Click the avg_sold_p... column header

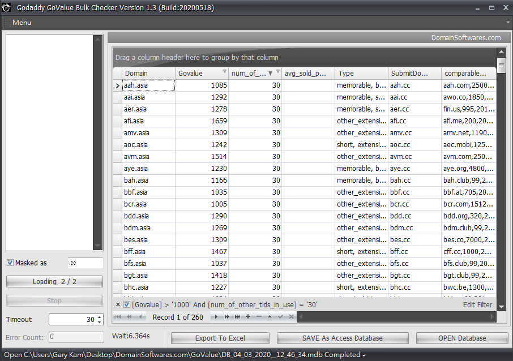308,73
